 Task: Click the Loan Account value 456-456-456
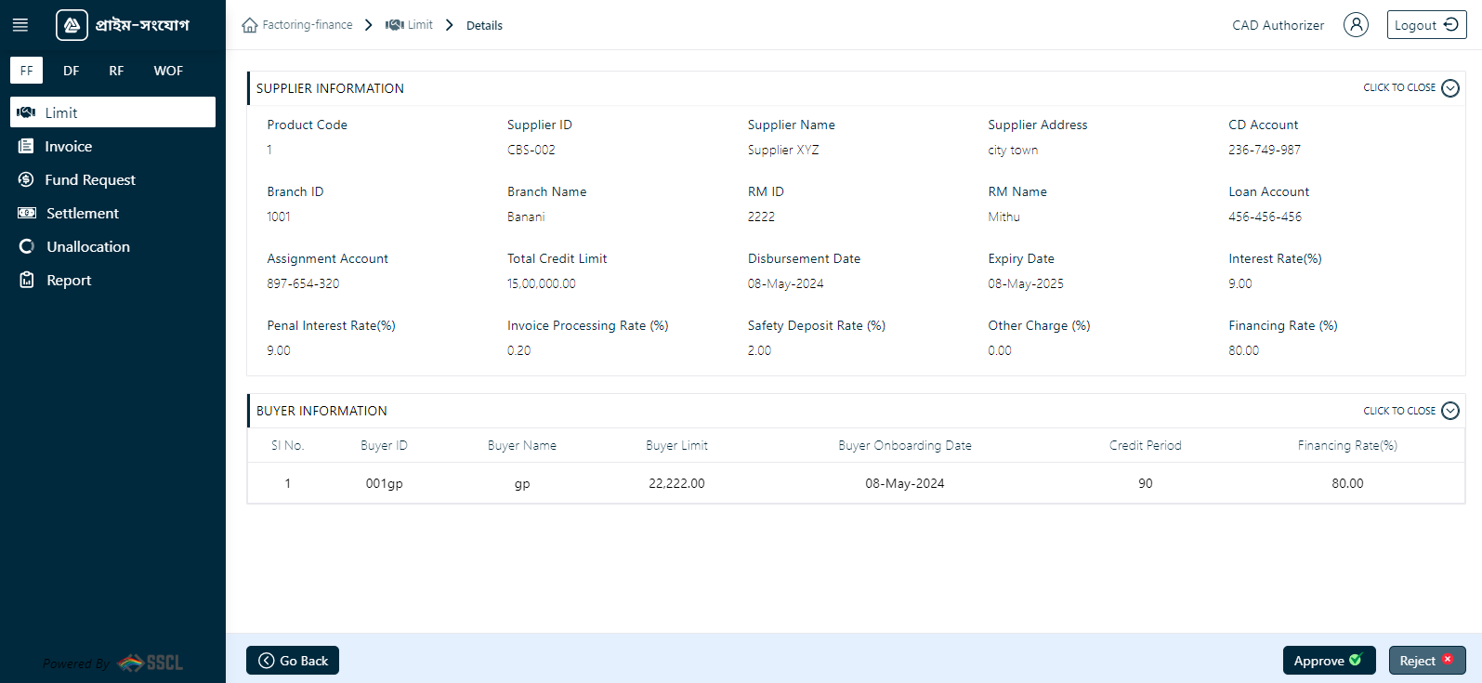pyautogui.click(x=1266, y=217)
